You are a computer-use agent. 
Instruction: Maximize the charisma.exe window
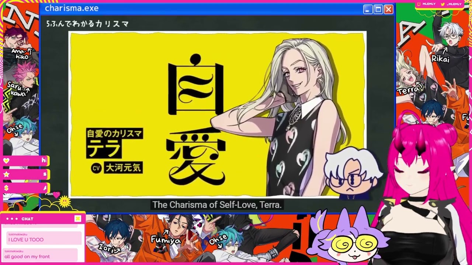(378, 10)
